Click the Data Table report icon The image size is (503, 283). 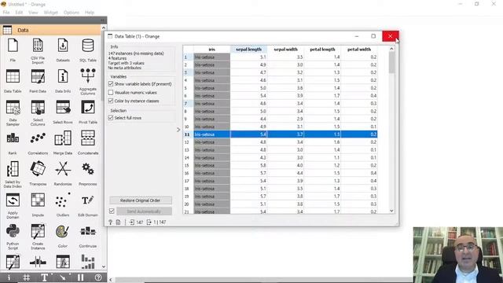click(x=118, y=222)
